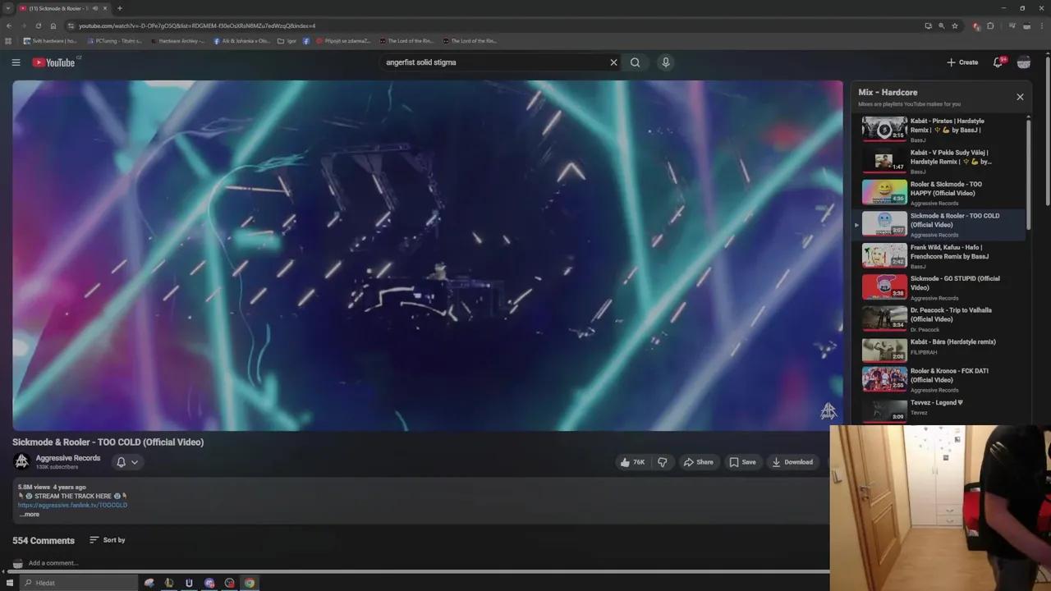The height and width of the screenshot is (591, 1051).
Task: Open the Chrome extensions puzzle icon
Action: [x=990, y=25]
